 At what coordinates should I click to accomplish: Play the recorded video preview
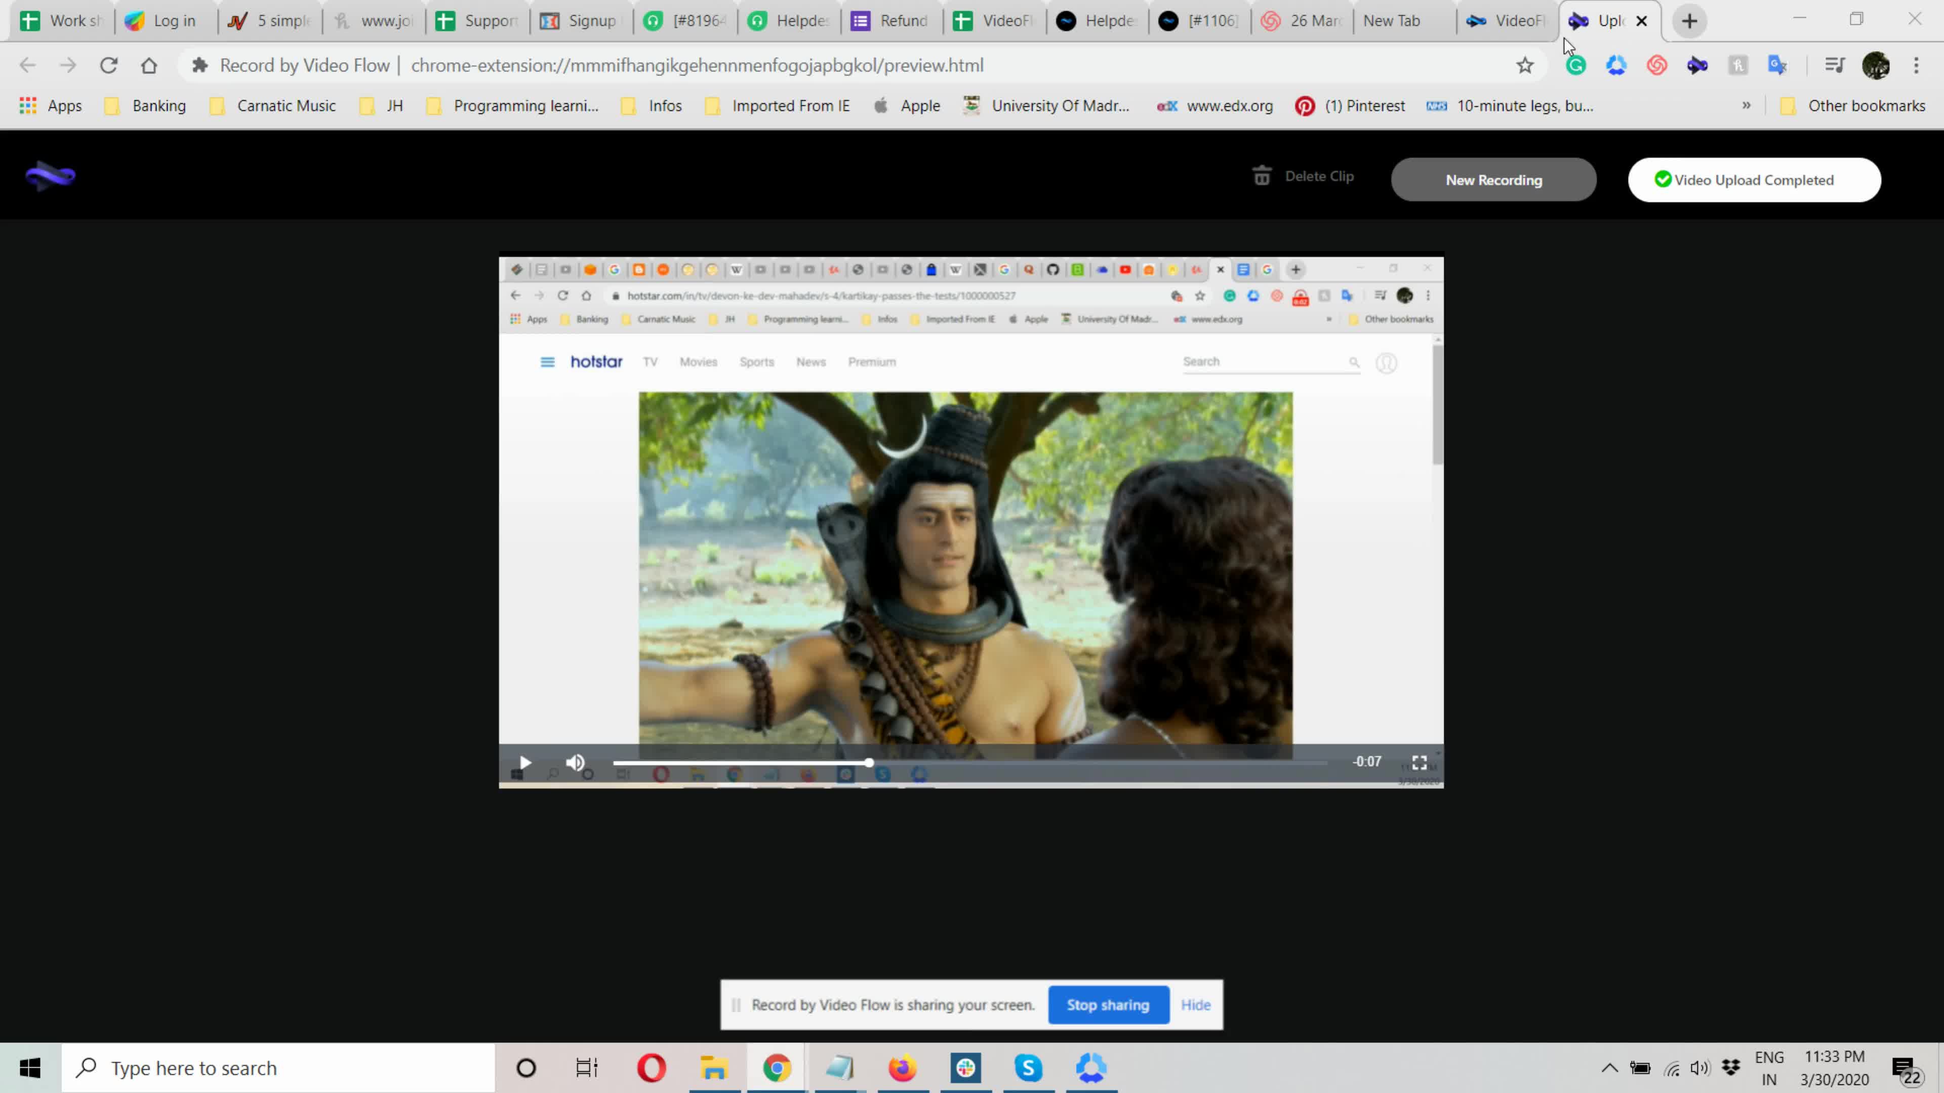click(x=525, y=763)
